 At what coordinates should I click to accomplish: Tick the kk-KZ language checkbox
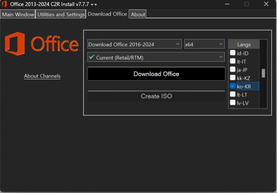click(233, 78)
